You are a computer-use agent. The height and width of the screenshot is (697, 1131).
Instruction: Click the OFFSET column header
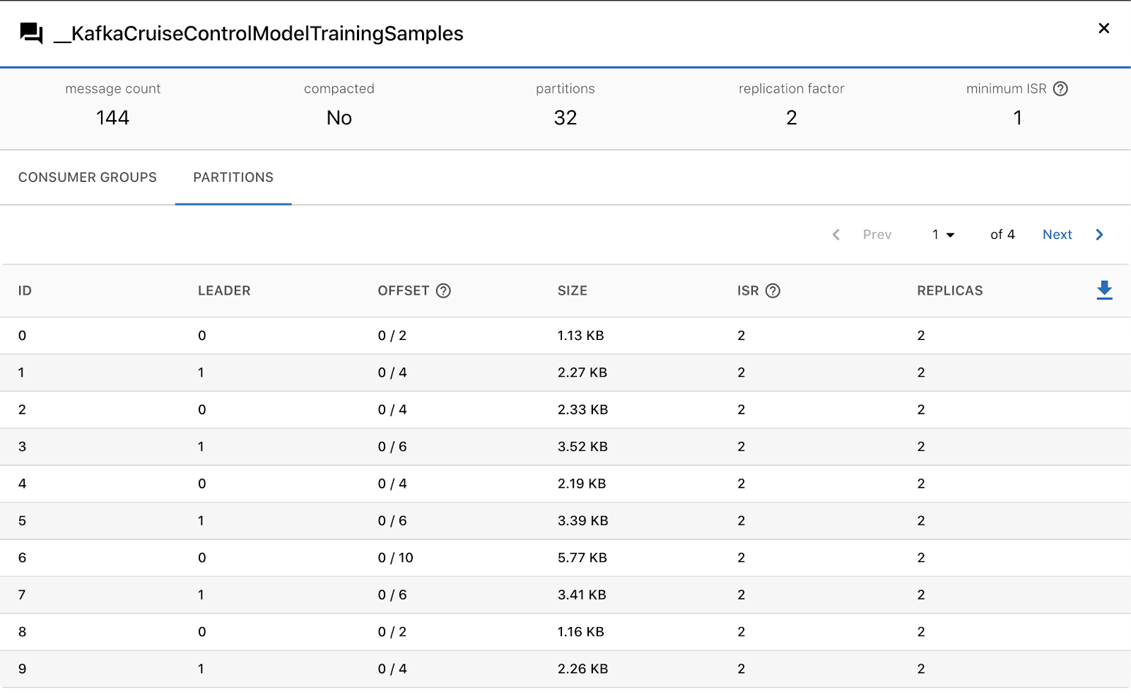(404, 291)
